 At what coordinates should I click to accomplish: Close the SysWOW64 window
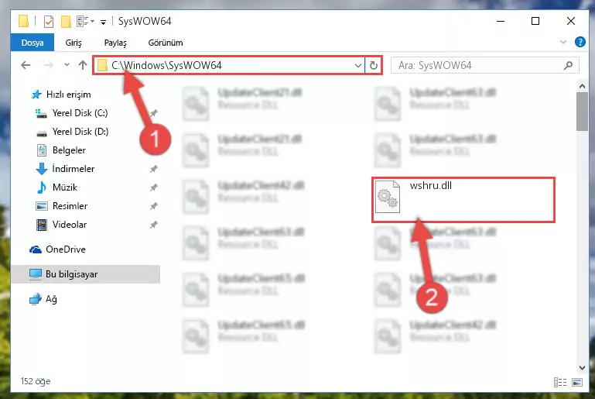[x=571, y=21]
